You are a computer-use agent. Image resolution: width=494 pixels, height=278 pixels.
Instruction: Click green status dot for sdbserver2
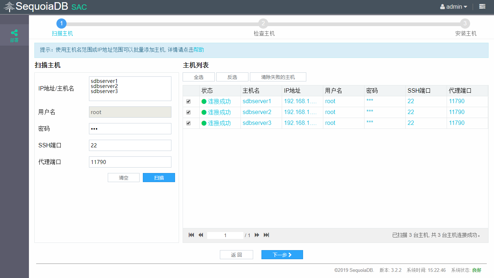point(204,113)
